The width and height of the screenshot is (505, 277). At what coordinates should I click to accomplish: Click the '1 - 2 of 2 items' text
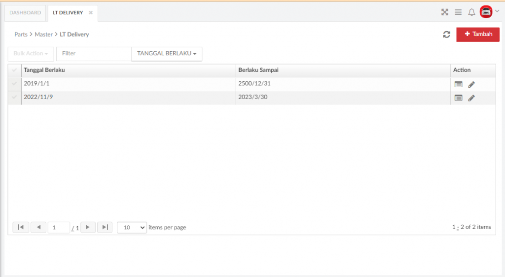point(471,227)
